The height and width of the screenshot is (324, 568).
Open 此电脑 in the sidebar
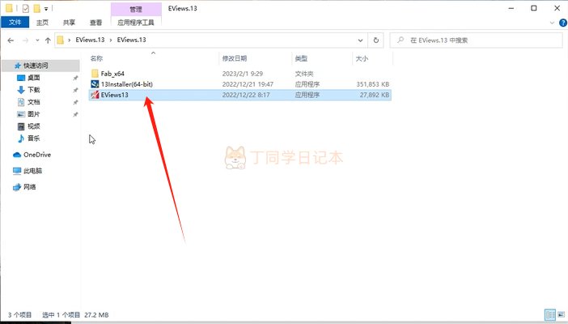tap(32, 171)
